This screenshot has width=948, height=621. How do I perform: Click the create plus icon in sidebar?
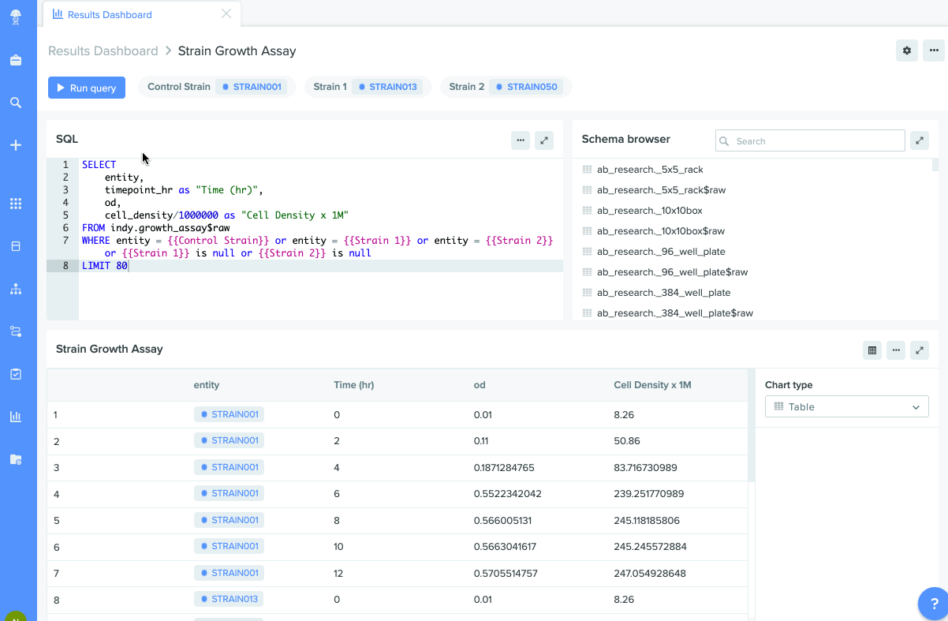(x=16, y=145)
